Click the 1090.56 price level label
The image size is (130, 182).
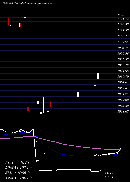pos(123,54)
